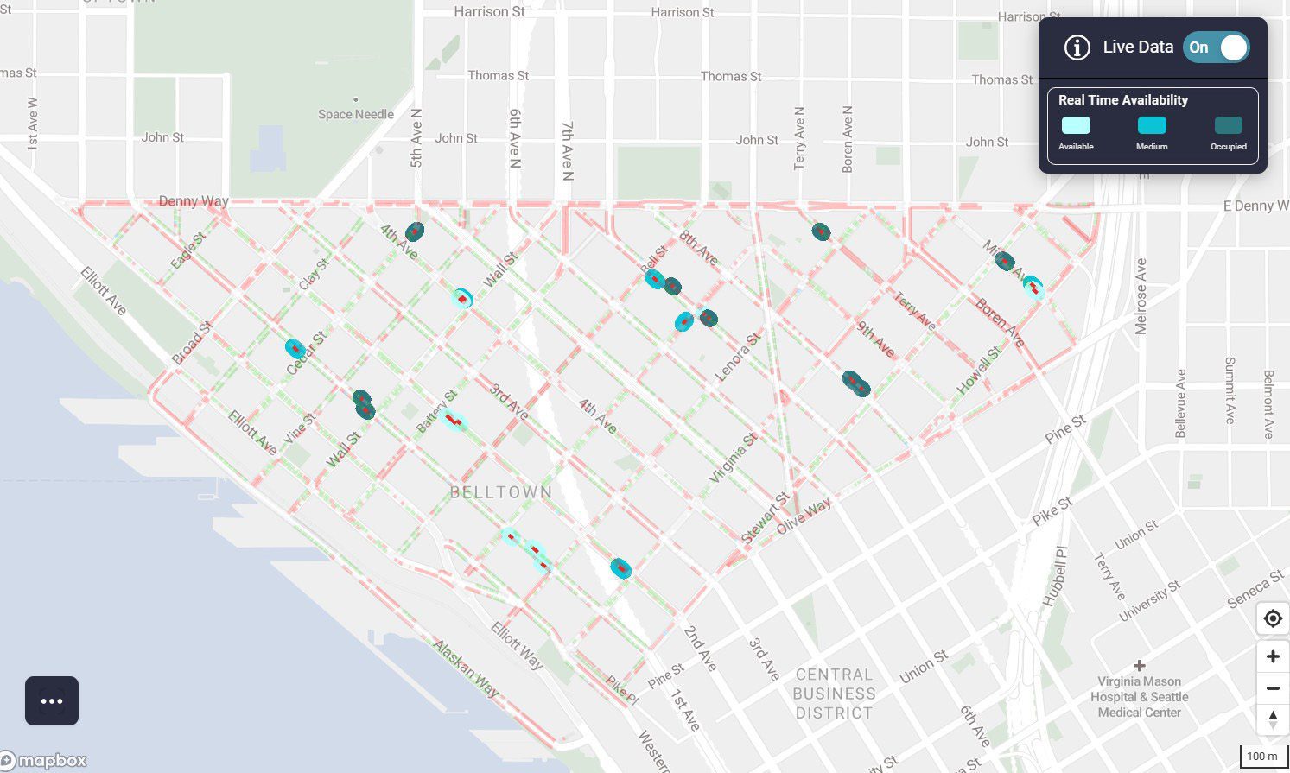Click the Available legend color swatch

[1076, 125]
